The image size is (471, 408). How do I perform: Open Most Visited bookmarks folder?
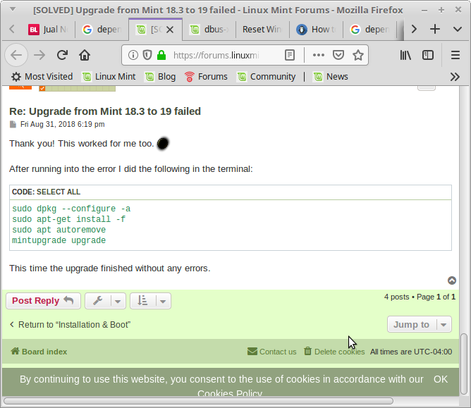(42, 77)
